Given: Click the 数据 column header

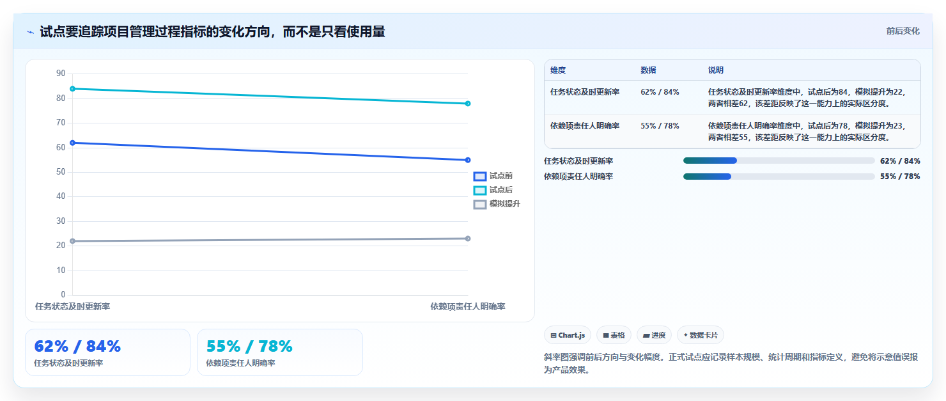Looking at the screenshot, I should point(648,70).
